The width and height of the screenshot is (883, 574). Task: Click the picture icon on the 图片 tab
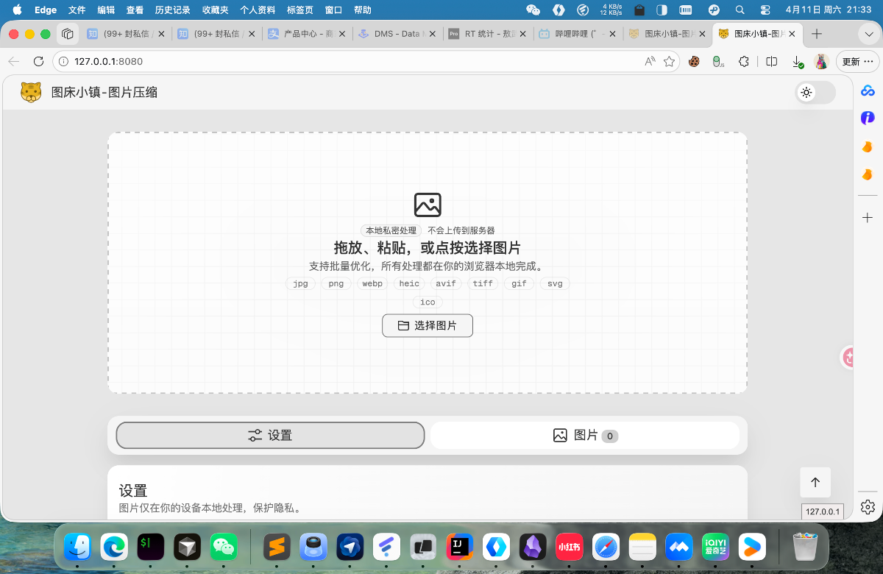560,435
